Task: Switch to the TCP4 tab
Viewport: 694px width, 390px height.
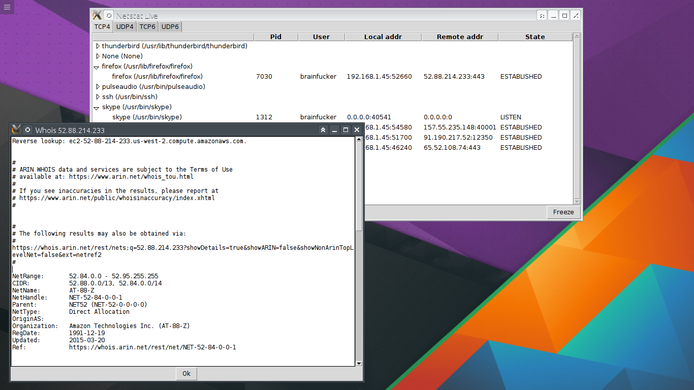Action: (x=102, y=27)
